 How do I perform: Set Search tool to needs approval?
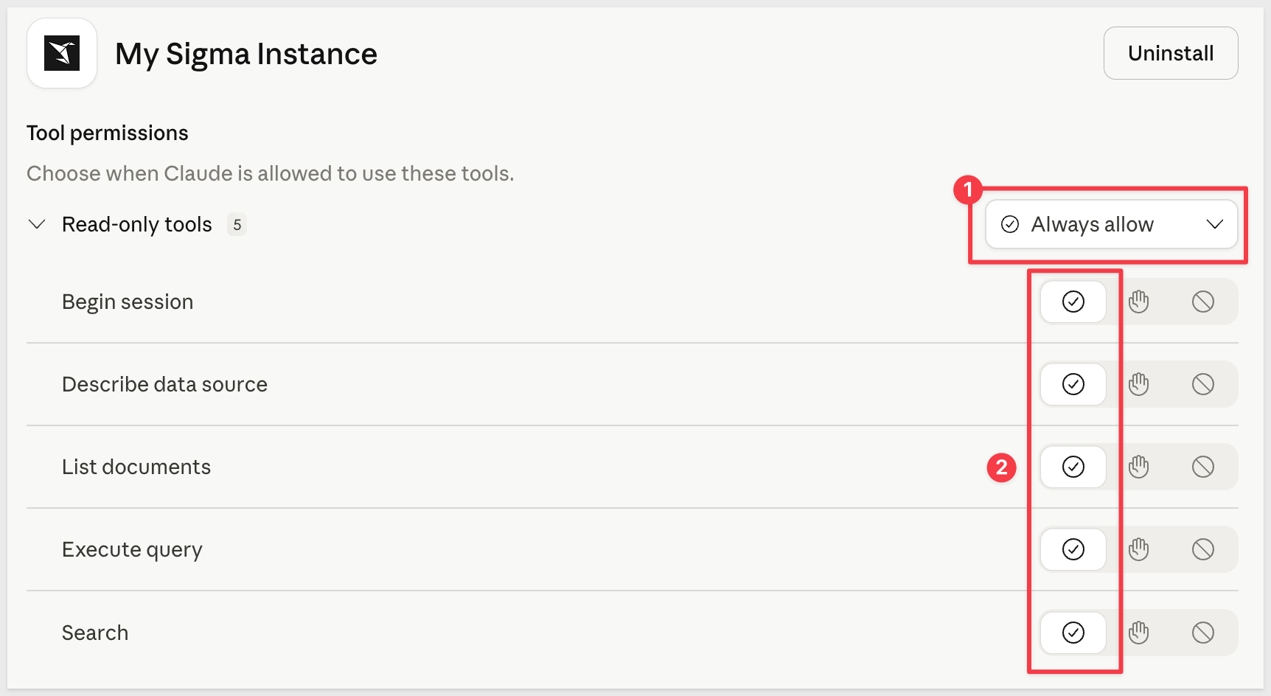(x=1139, y=633)
